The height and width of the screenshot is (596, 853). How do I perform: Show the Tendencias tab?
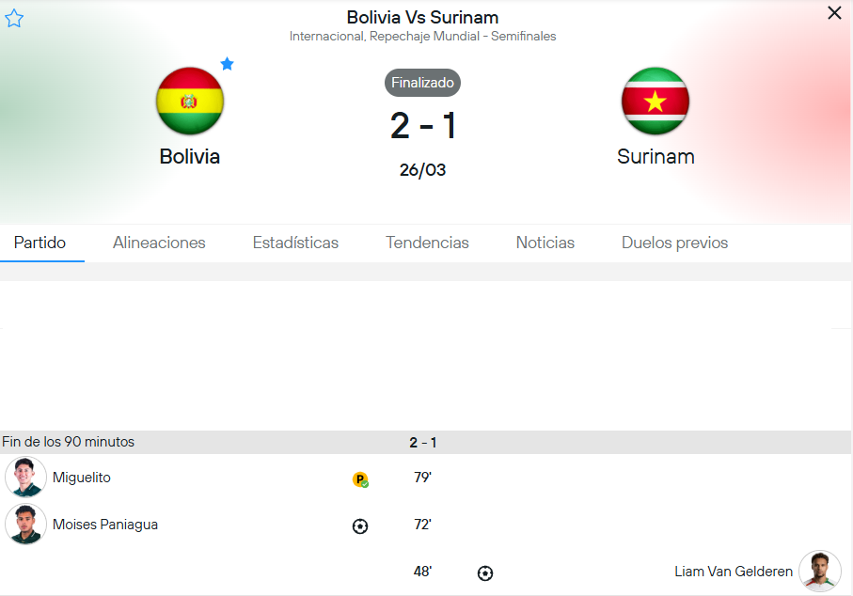[427, 243]
